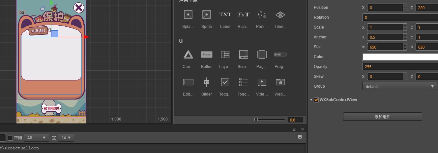438x153 pixels.
Task: Click the 我也要玩 bone button in scene
Action: [x=51, y=108]
